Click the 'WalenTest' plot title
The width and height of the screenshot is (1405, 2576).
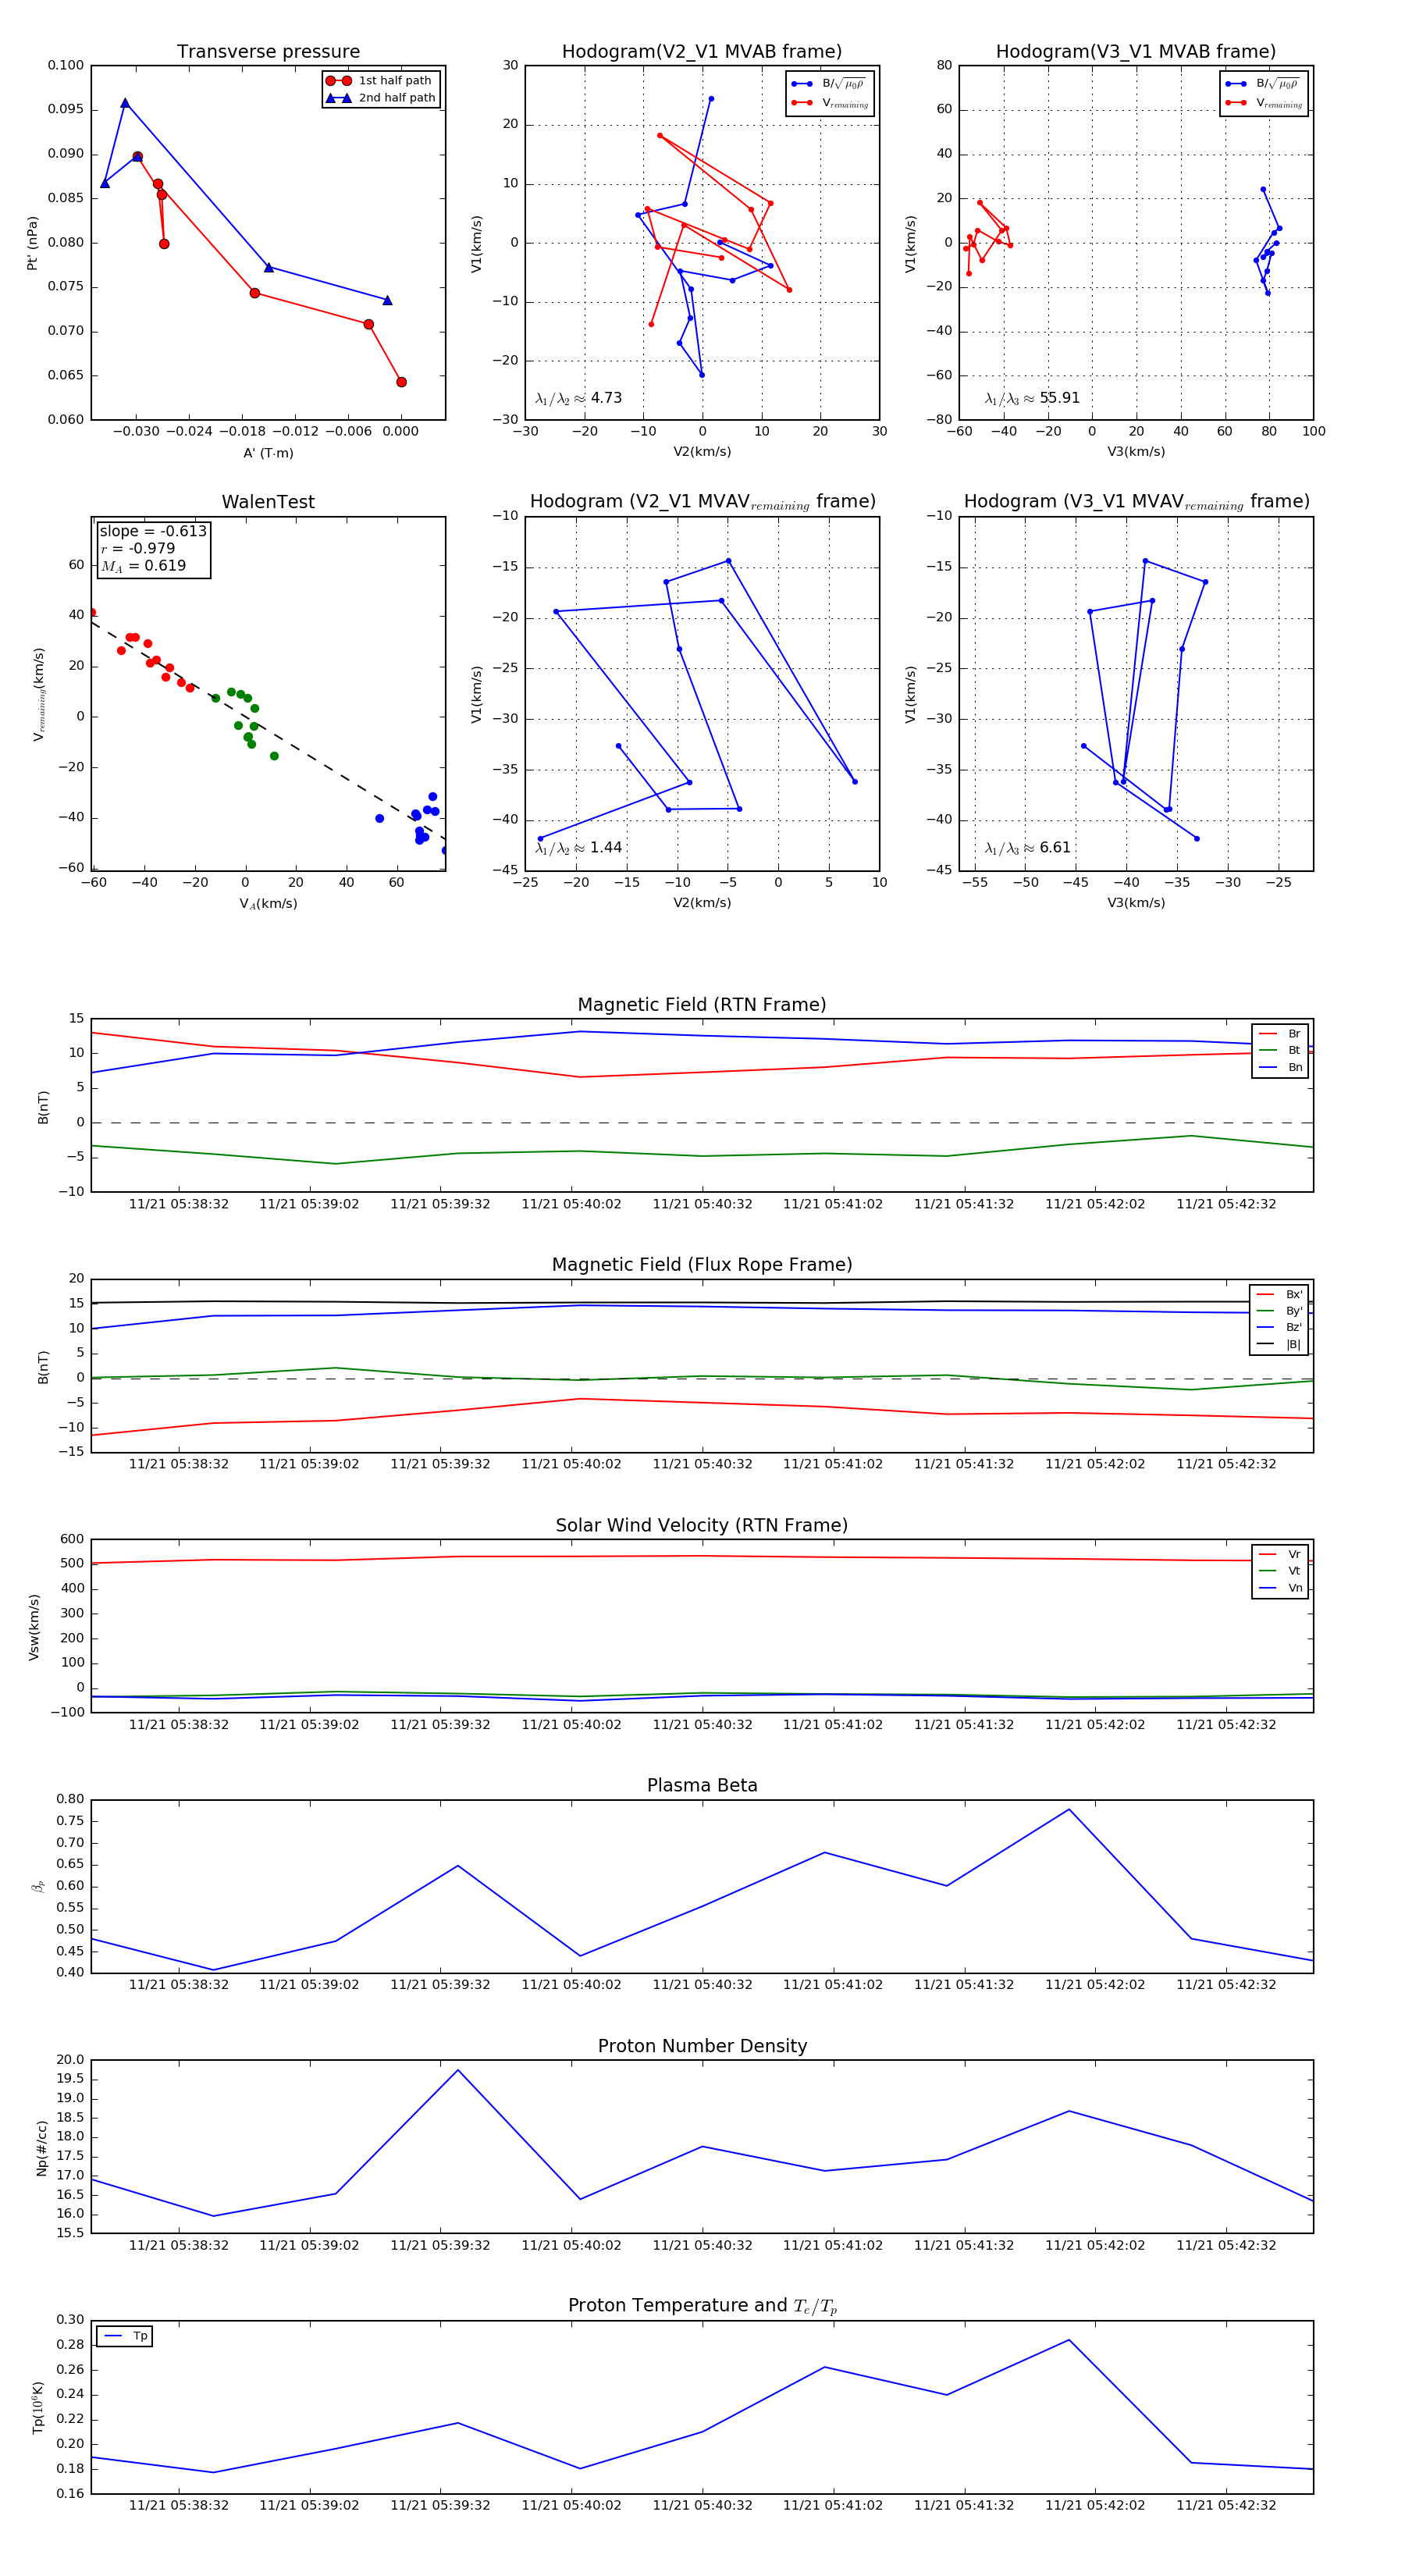[268, 502]
